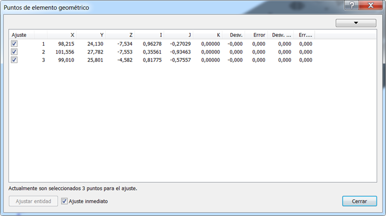The height and width of the screenshot is (216, 386).
Task: Click the status text about 3 selected points
Action: click(73, 188)
